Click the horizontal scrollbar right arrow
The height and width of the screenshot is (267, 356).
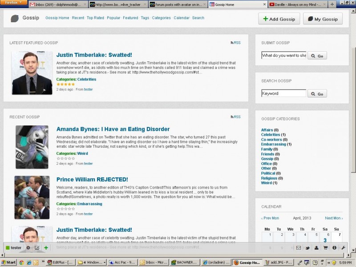[x=349, y=255]
